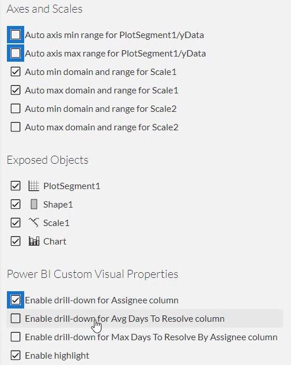Enable drill-down for Avg Days To Resolve
The height and width of the screenshot is (365, 291).
(16, 318)
